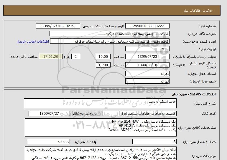Select the delivery city field تهران
The width and height of the screenshot is (227, 160).
pyautogui.click(x=147, y=81)
